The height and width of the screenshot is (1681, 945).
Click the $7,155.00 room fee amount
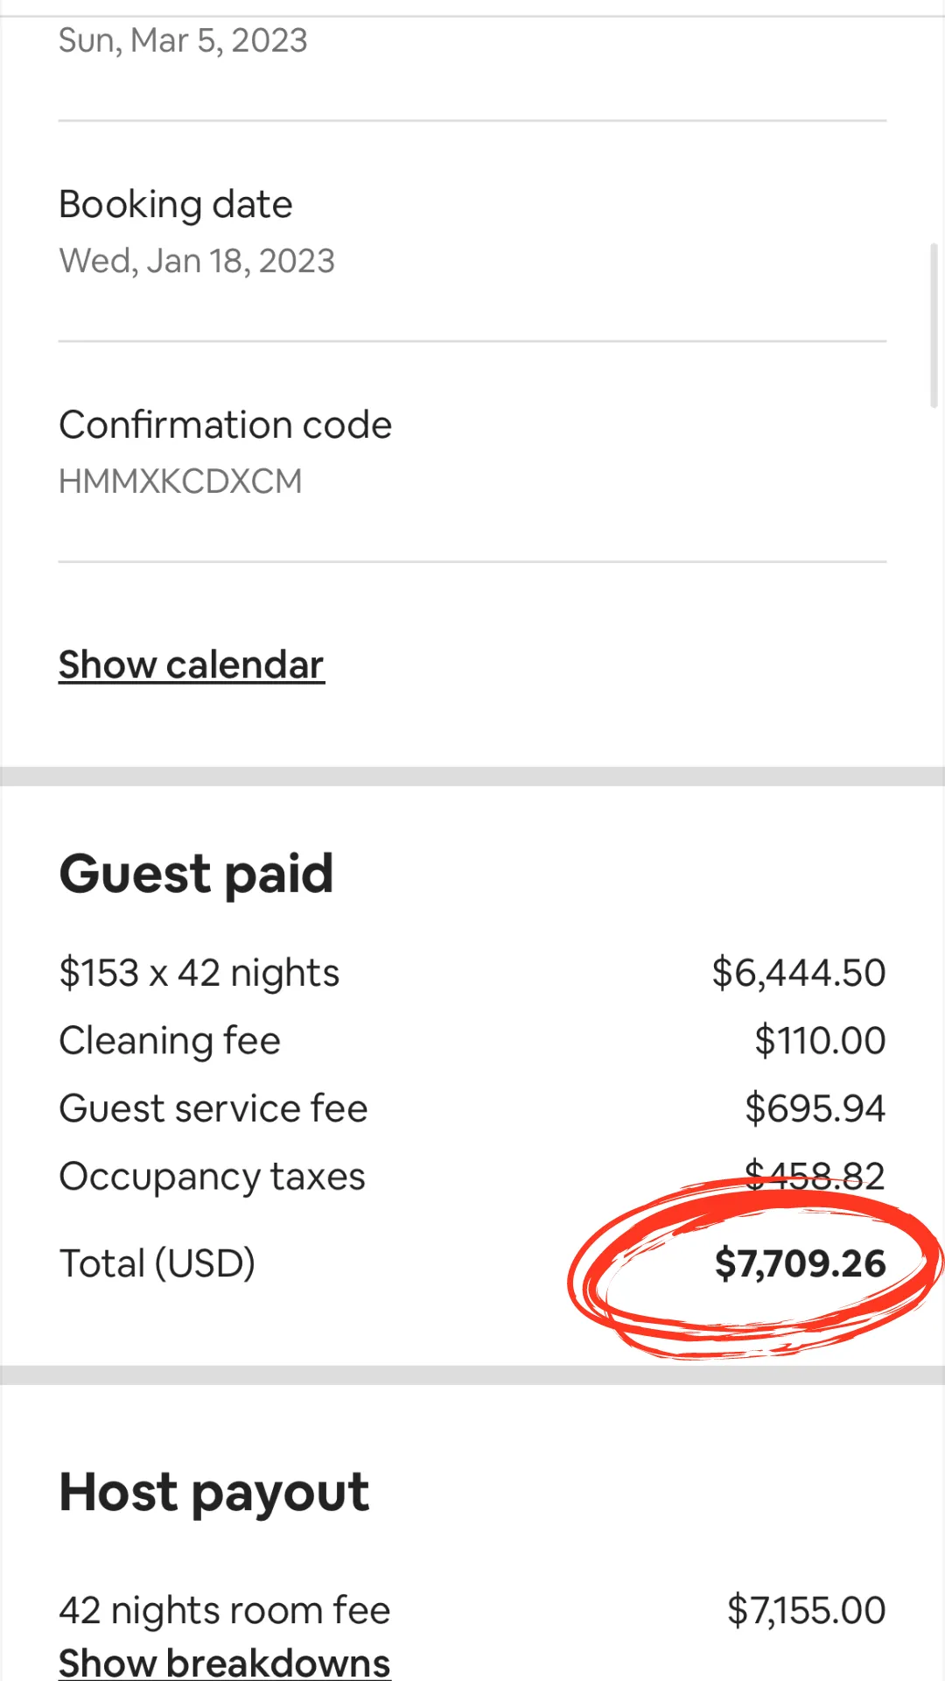point(806,1611)
